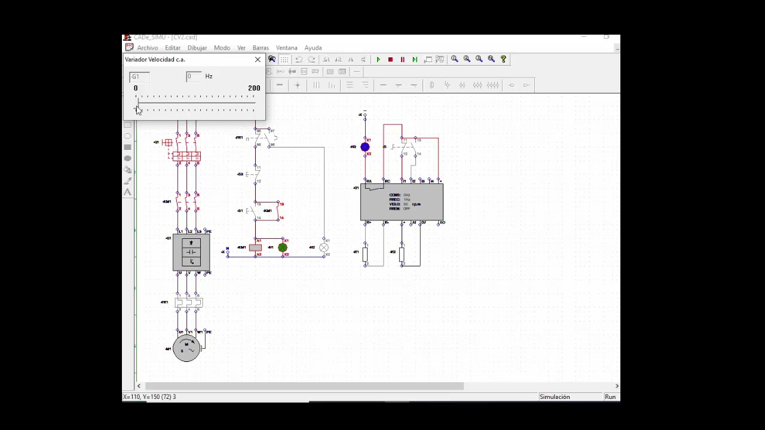Start the simulation with green play button
Image resolution: width=765 pixels, height=430 pixels.
378,59
